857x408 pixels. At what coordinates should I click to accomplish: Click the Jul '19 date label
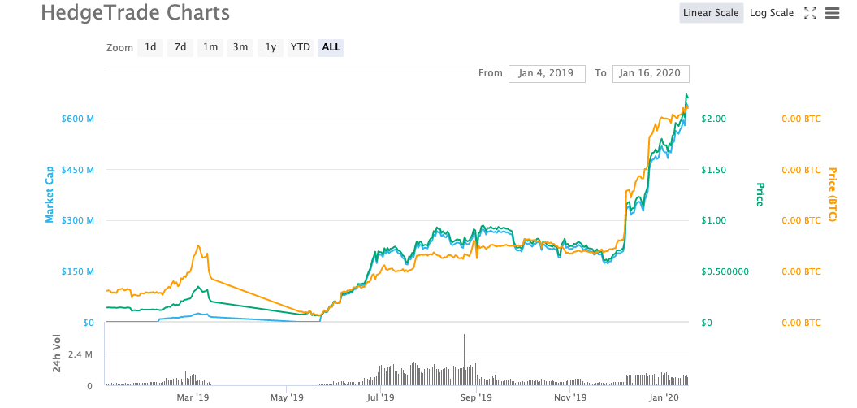click(x=380, y=397)
